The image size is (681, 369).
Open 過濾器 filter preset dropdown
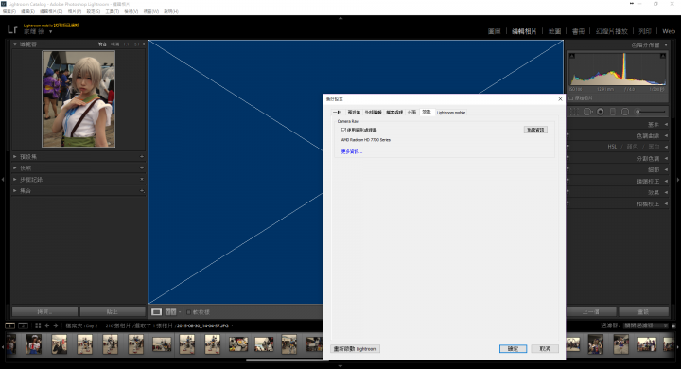[646, 325]
